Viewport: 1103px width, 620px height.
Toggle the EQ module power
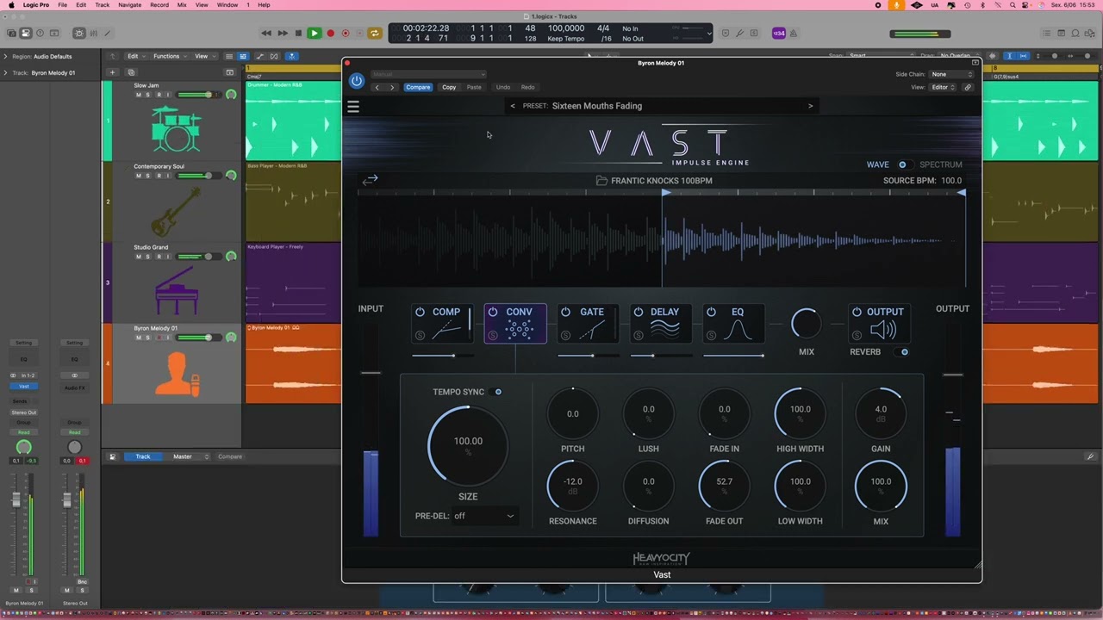pyautogui.click(x=711, y=312)
